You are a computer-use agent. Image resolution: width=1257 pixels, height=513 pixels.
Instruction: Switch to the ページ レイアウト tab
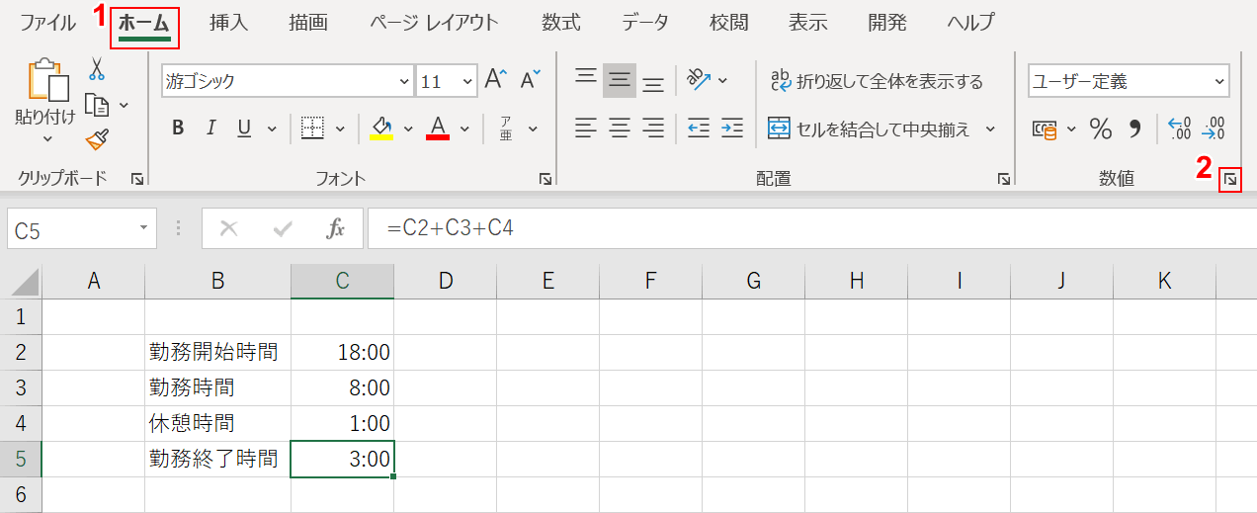(x=434, y=22)
